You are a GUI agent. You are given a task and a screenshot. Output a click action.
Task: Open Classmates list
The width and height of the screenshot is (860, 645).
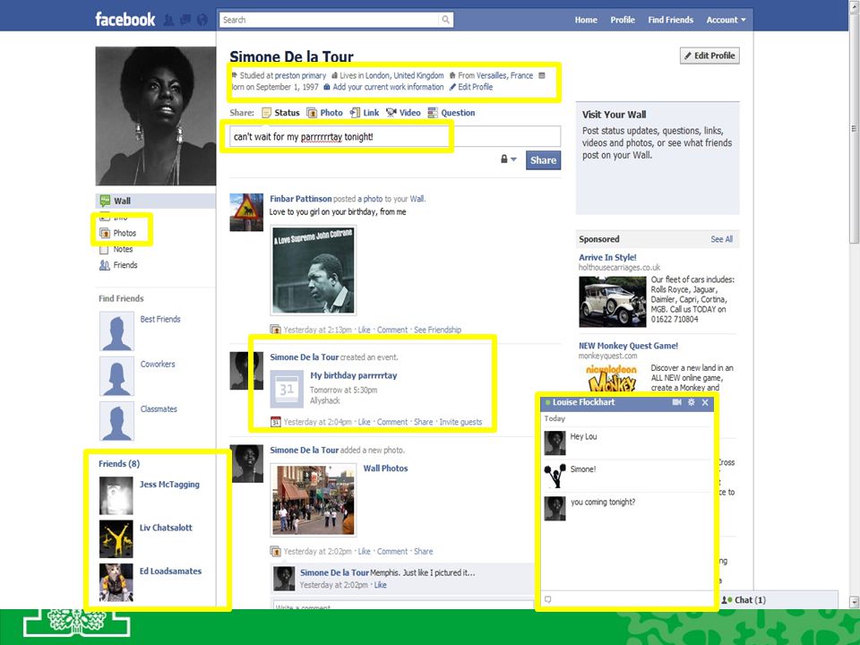pyautogui.click(x=159, y=409)
